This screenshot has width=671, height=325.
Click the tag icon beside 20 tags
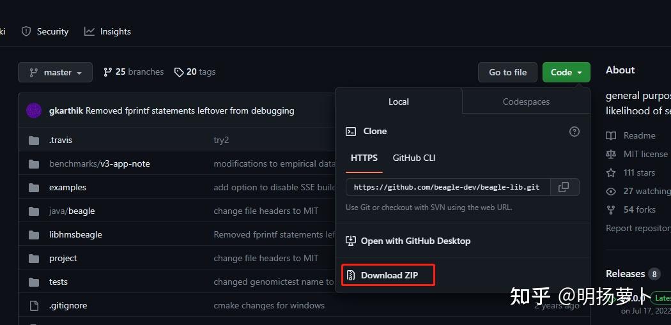click(x=179, y=72)
